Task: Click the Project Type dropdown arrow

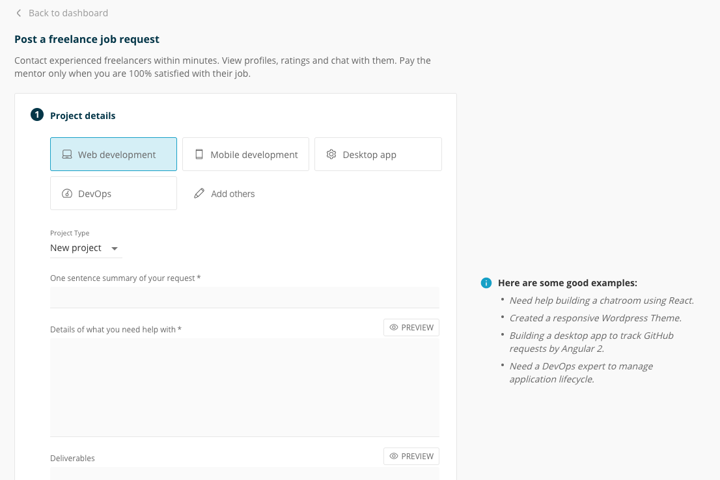Action: (x=115, y=248)
